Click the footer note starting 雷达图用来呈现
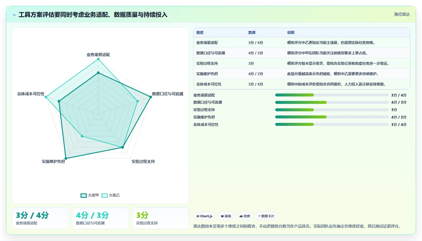Viewport: 422px width, 241px height. pyautogui.click(x=297, y=226)
